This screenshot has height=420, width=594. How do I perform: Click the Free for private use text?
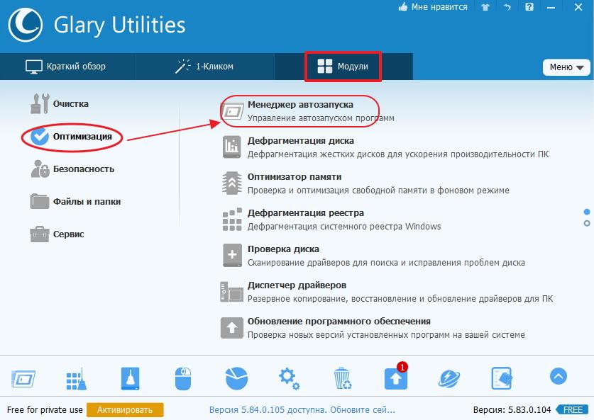45,410
